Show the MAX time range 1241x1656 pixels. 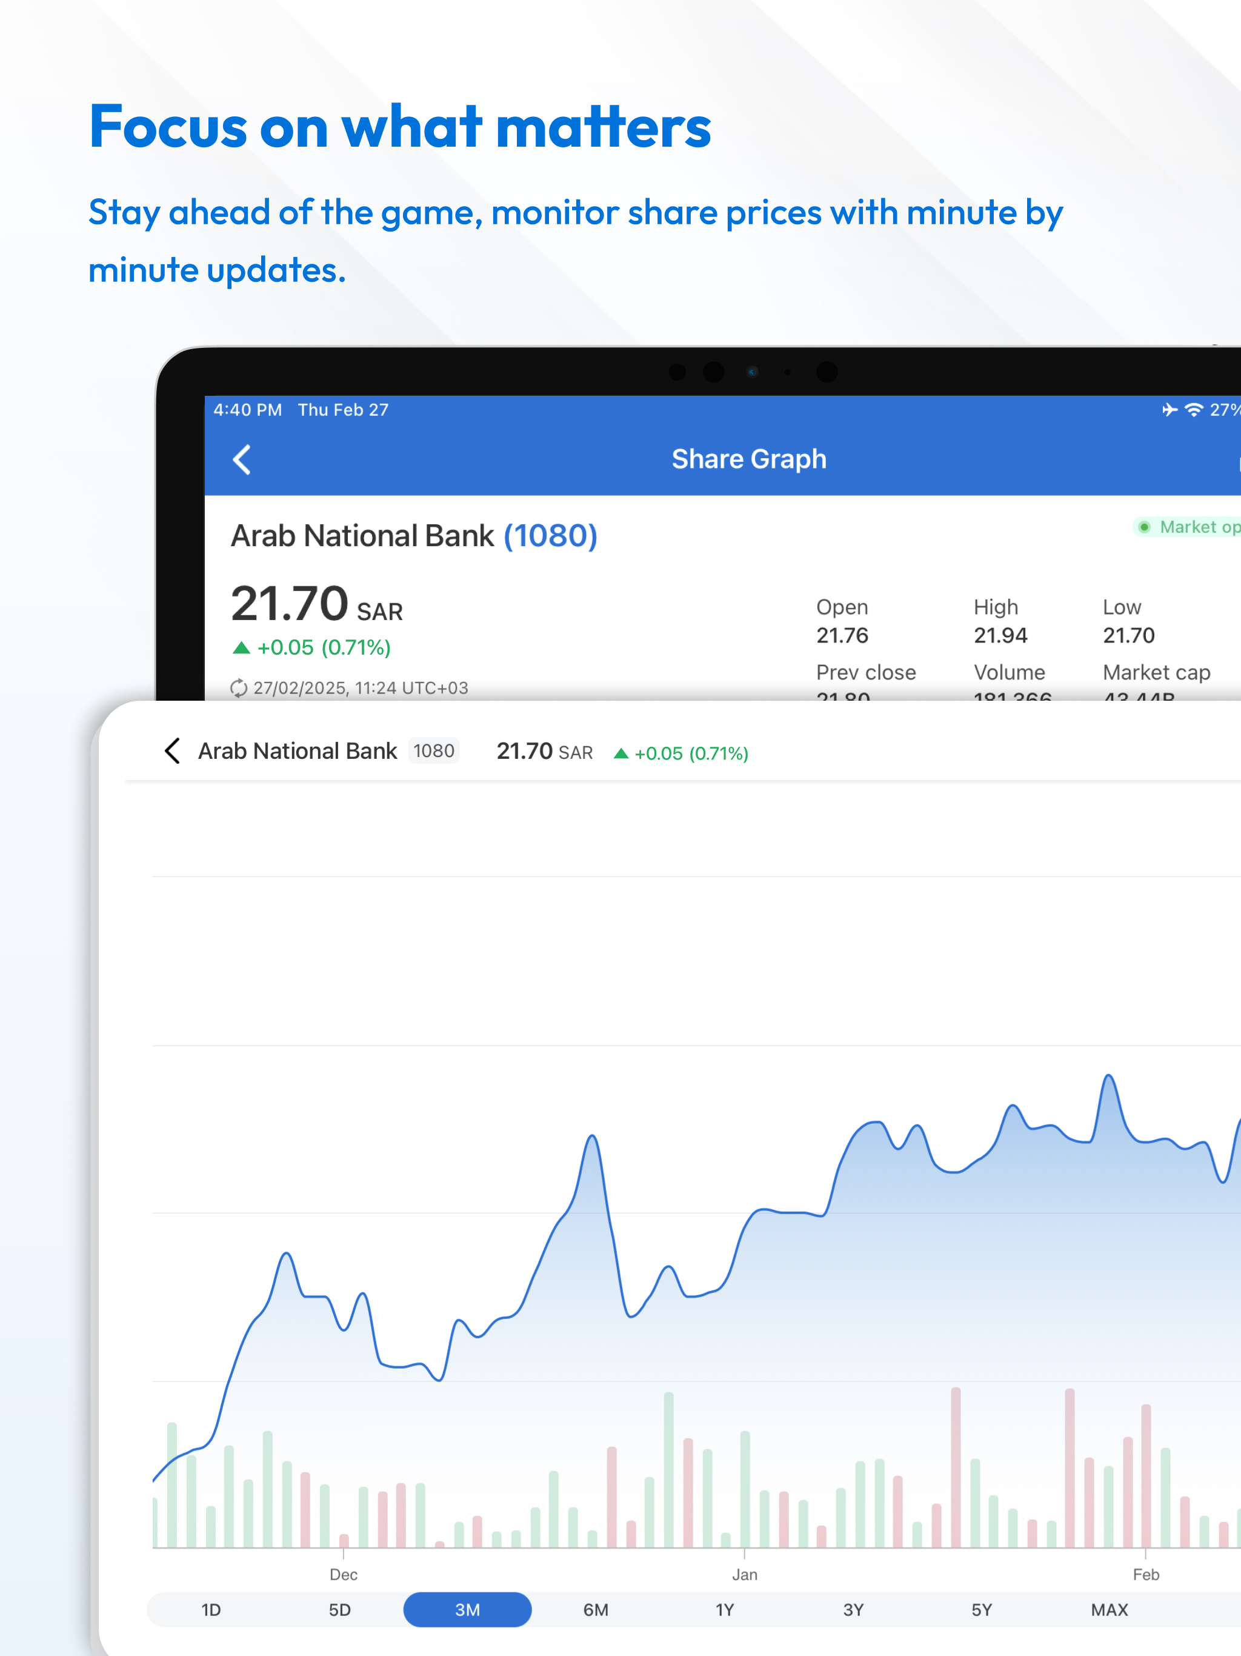(x=1110, y=1609)
